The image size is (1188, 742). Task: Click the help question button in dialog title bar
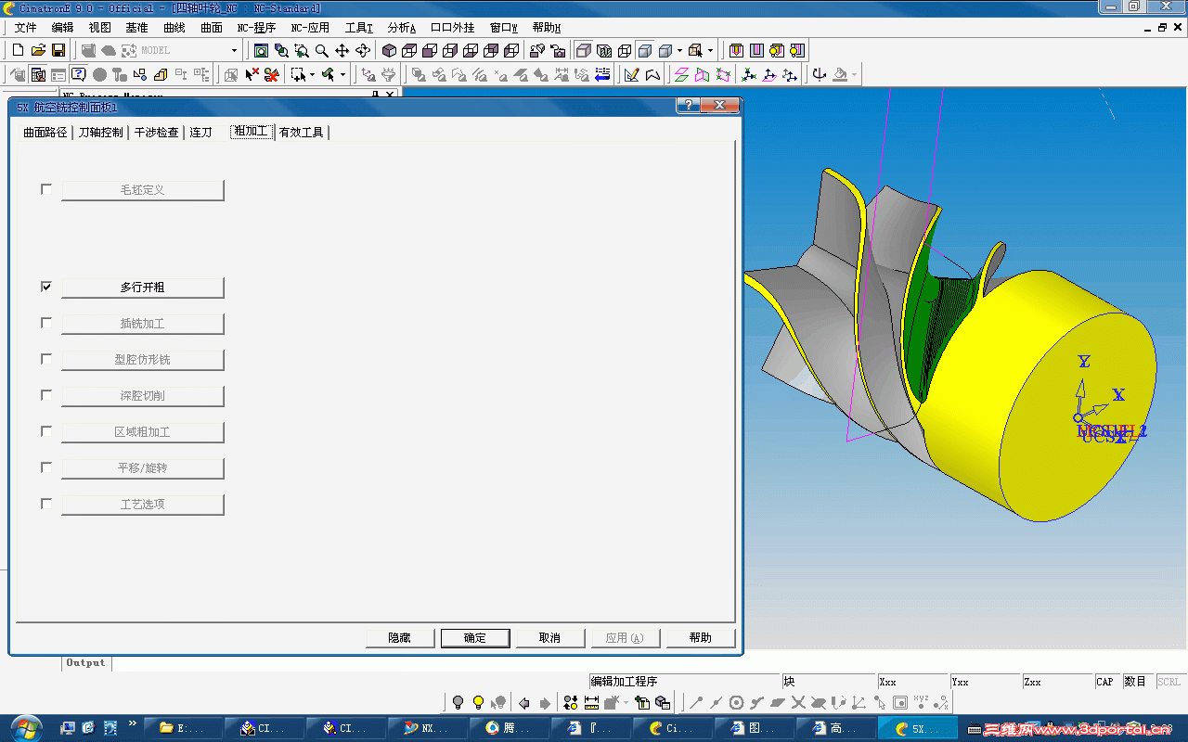(x=687, y=106)
